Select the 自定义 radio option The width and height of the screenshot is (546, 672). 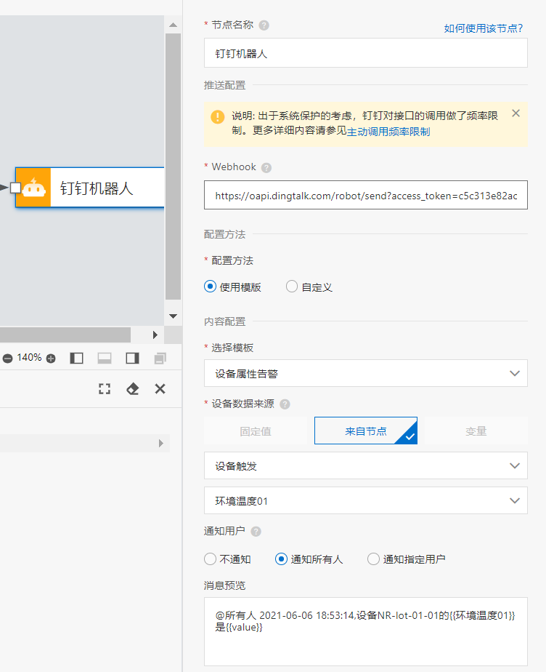292,287
